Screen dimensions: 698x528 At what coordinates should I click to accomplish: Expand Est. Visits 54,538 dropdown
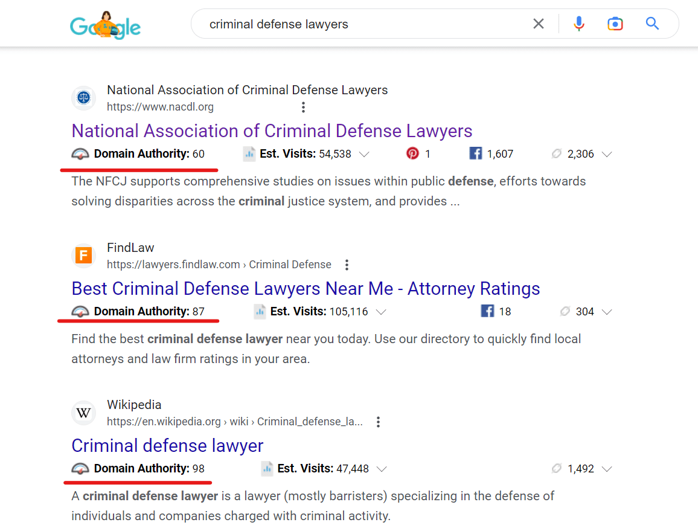[x=364, y=154]
